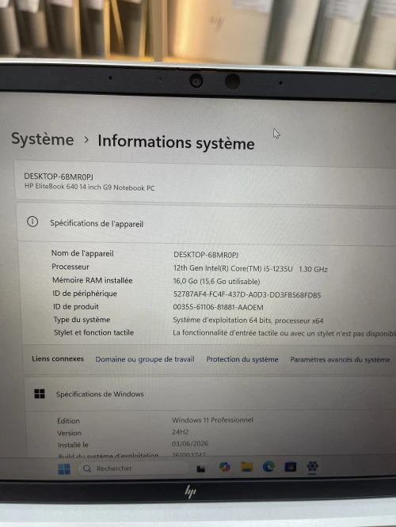Select Système d'exploitation 64 bits text
The width and height of the screenshot is (396, 527).
coord(248,320)
